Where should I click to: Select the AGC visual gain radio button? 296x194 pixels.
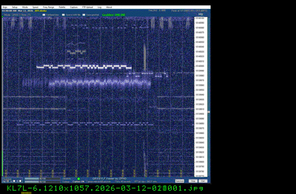7,181
